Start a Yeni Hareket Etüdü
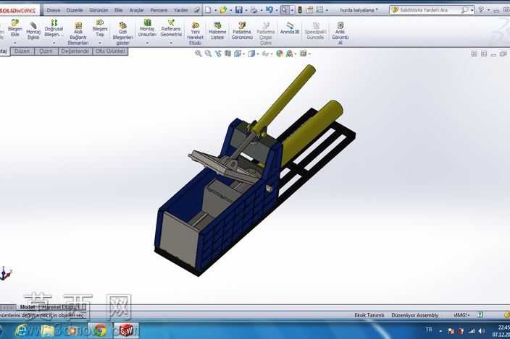Image resolution: width=510 pixels, height=339 pixels. pos(195,33)
